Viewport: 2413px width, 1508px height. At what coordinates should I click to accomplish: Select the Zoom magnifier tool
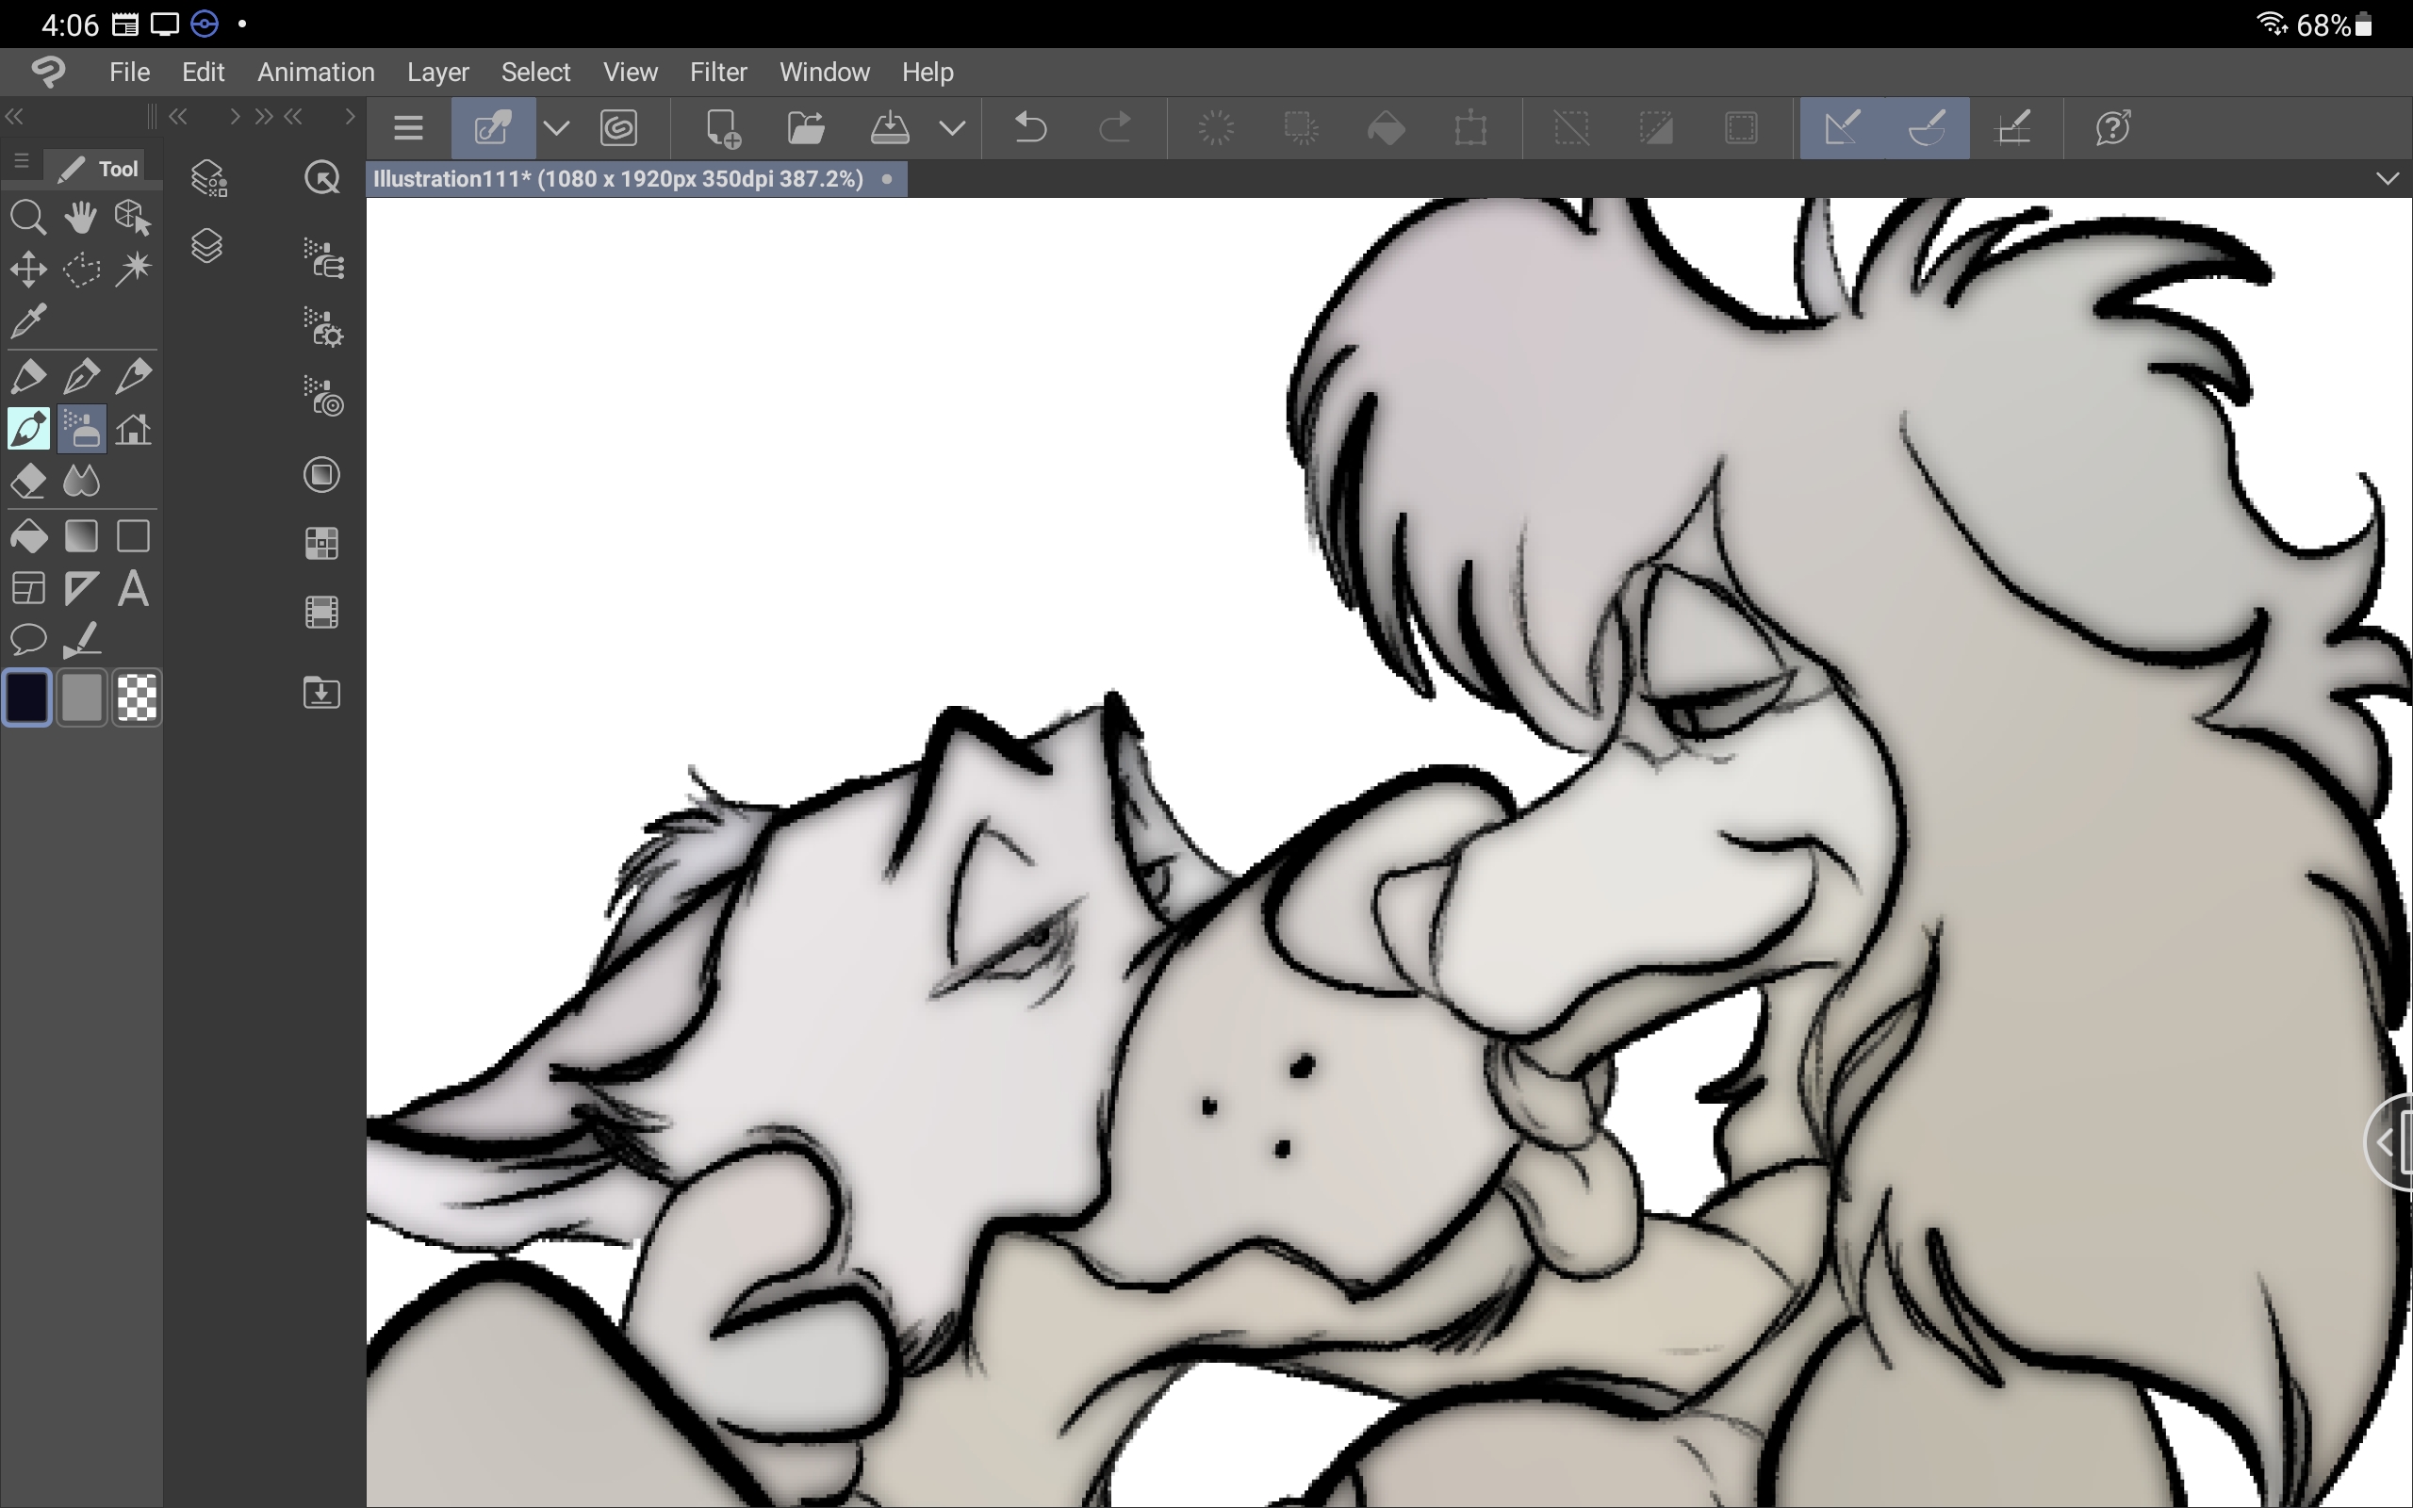28,218
